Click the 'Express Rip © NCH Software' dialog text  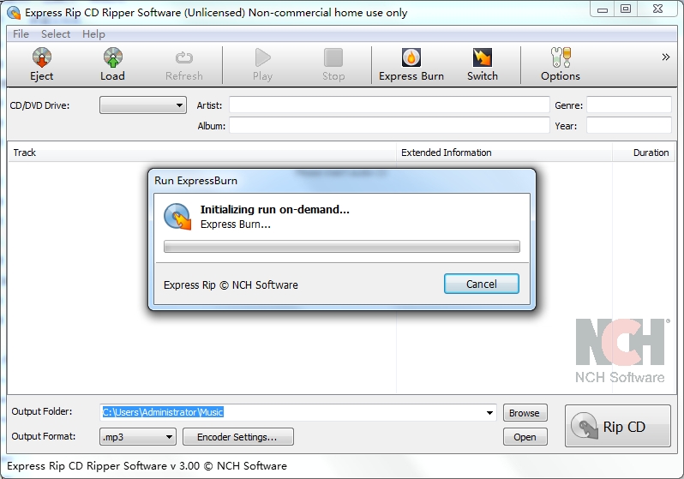coord(231,284)
